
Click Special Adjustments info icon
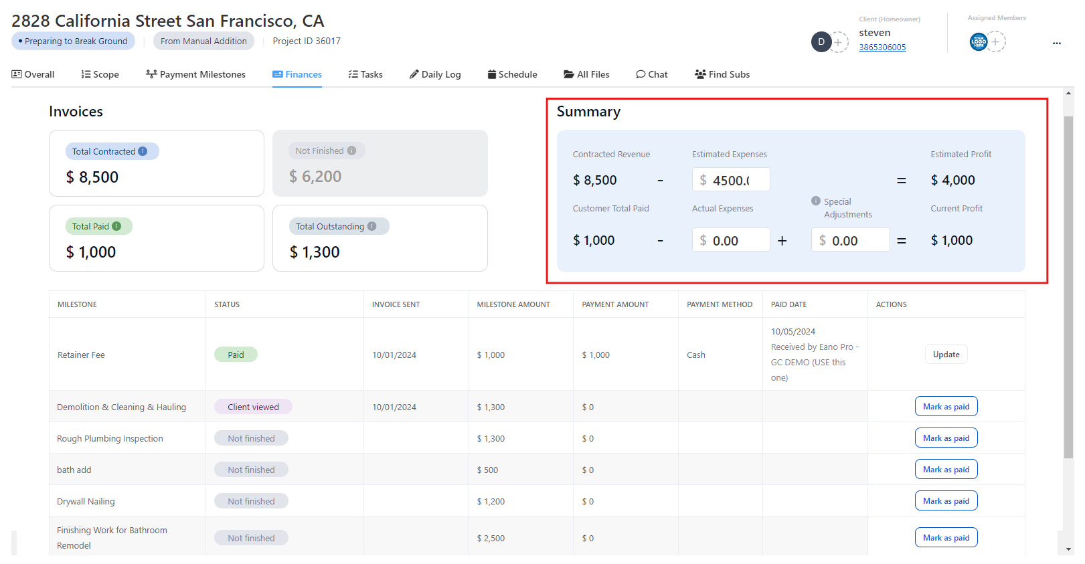[816, 201]
